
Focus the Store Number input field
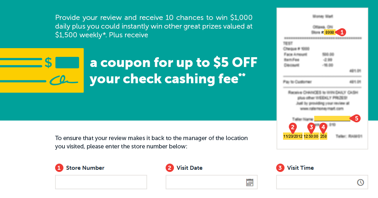click(x=101, y=182)
